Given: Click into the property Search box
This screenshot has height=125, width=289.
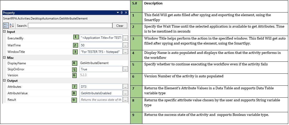Looking at the screenshot, I should 70,26.
